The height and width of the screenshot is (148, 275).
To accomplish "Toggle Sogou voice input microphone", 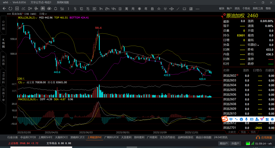I will pos(246,119).
